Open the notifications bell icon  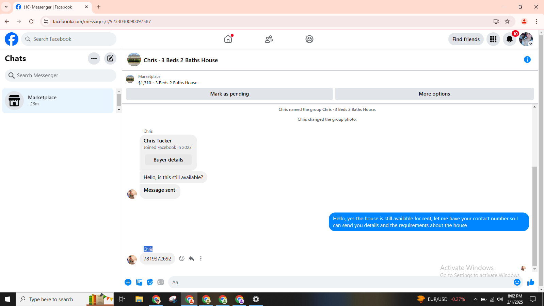(510, 39)
